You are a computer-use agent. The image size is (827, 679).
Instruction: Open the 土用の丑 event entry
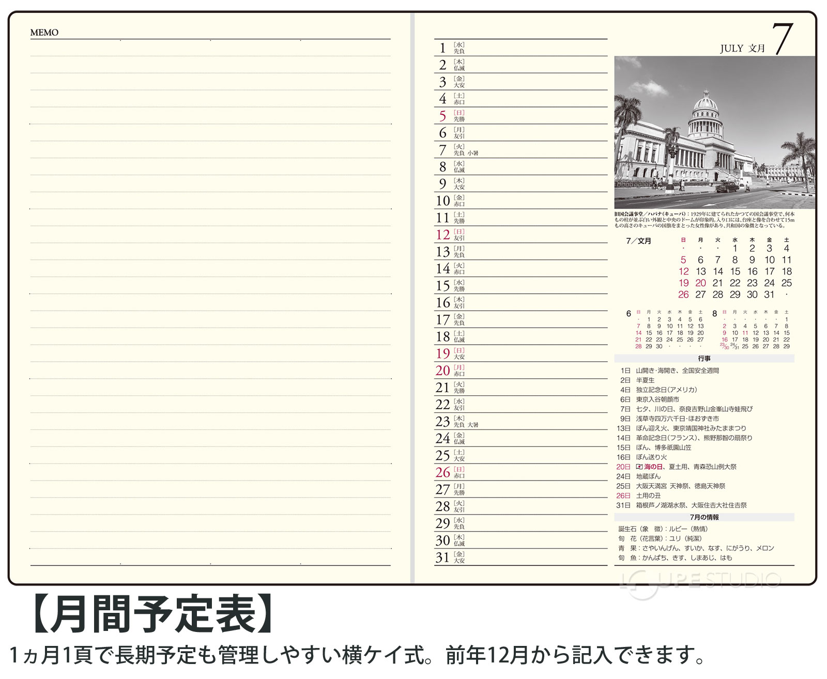click(648, 496)
